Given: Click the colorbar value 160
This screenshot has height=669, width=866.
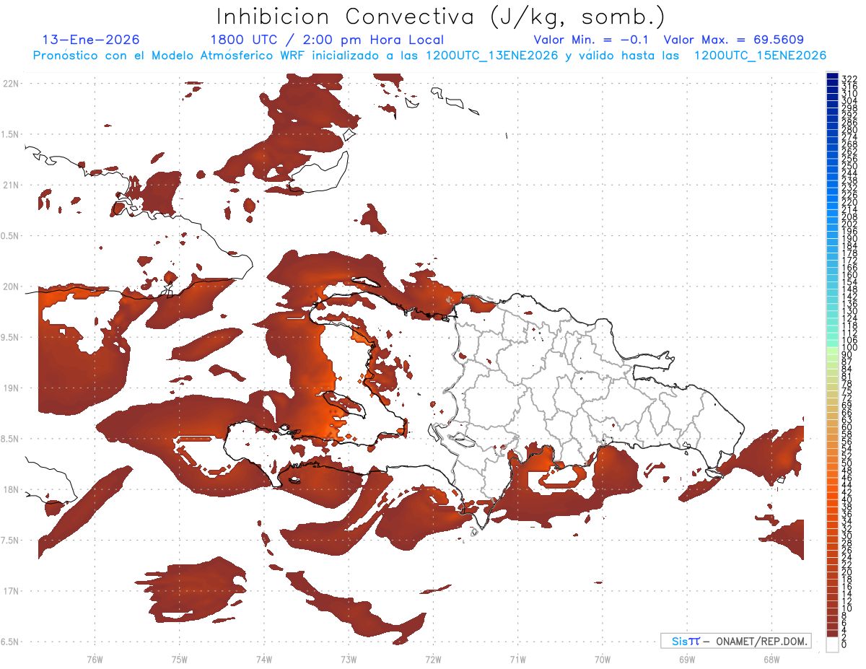Looking at the screenshot, I should 849,275.
